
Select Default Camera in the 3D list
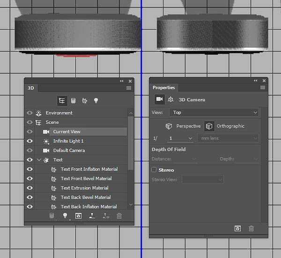click(x=69, y=151)
